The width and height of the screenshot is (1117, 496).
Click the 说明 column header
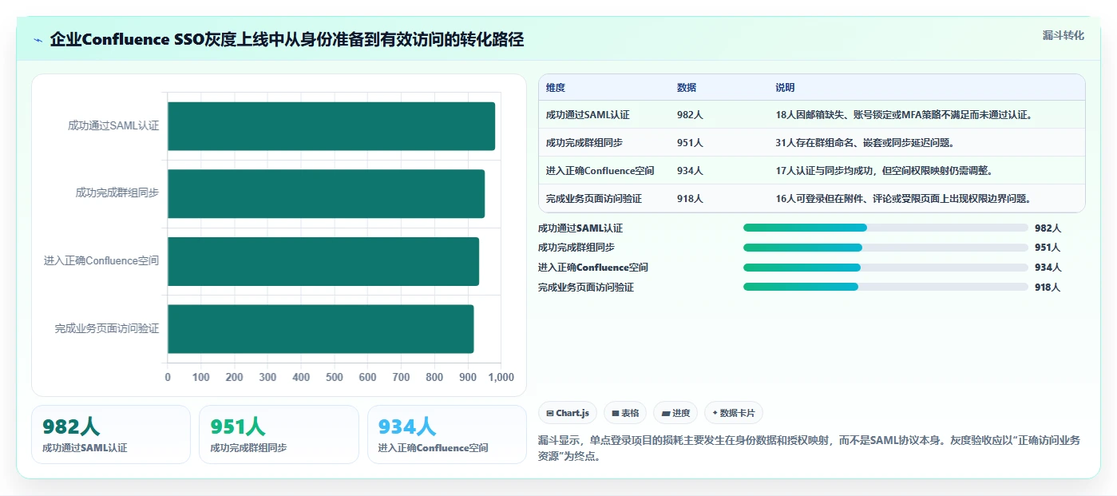click(785, 88)
